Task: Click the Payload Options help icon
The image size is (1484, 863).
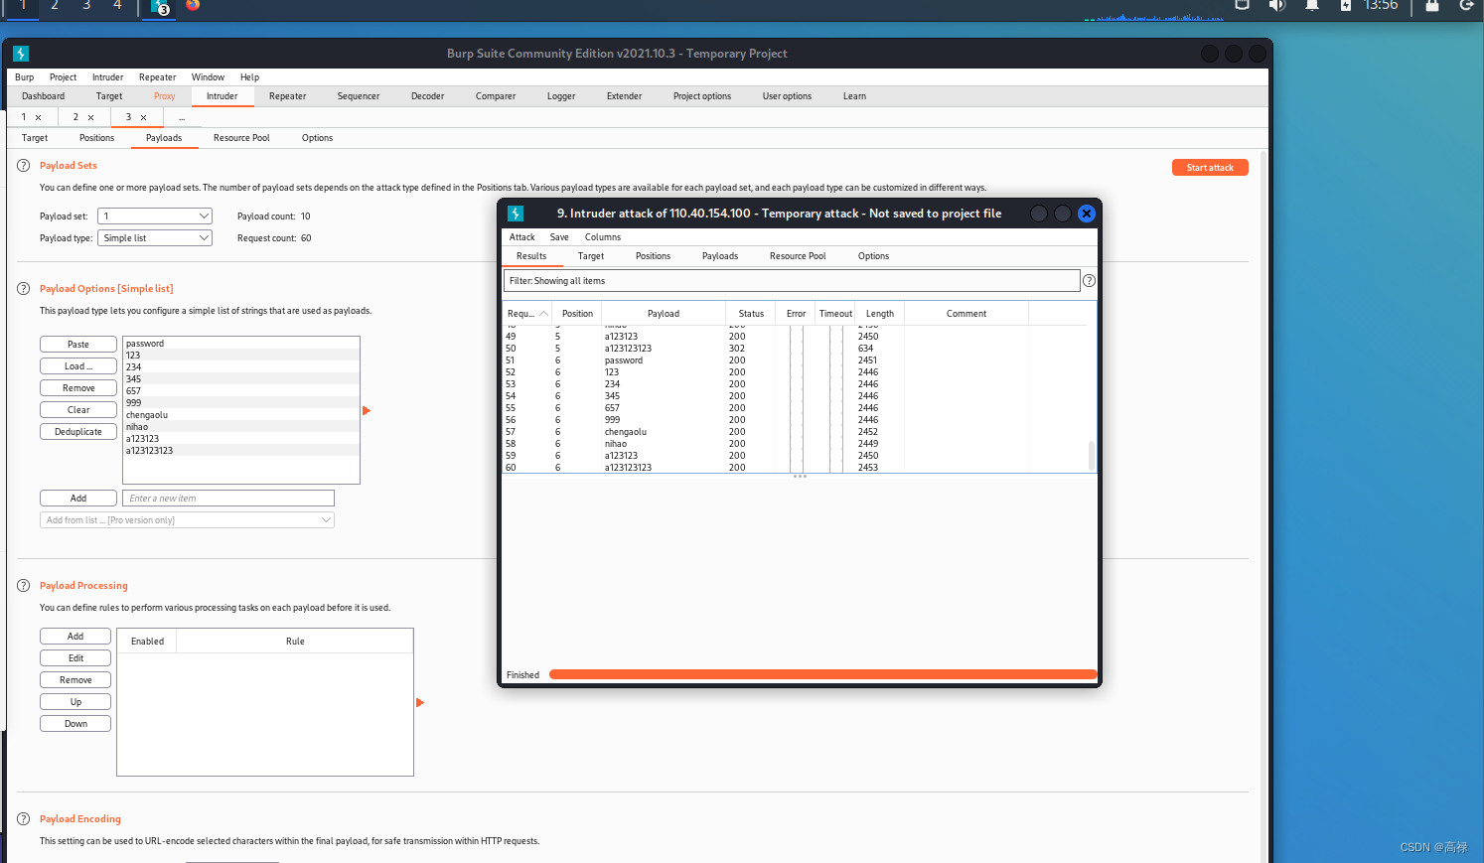Action: [24, 289]
